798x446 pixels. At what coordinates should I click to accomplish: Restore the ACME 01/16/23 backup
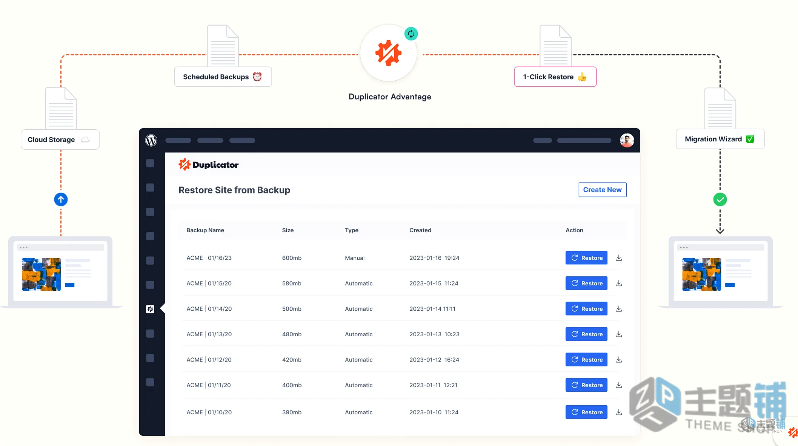[x=586, y=258]
